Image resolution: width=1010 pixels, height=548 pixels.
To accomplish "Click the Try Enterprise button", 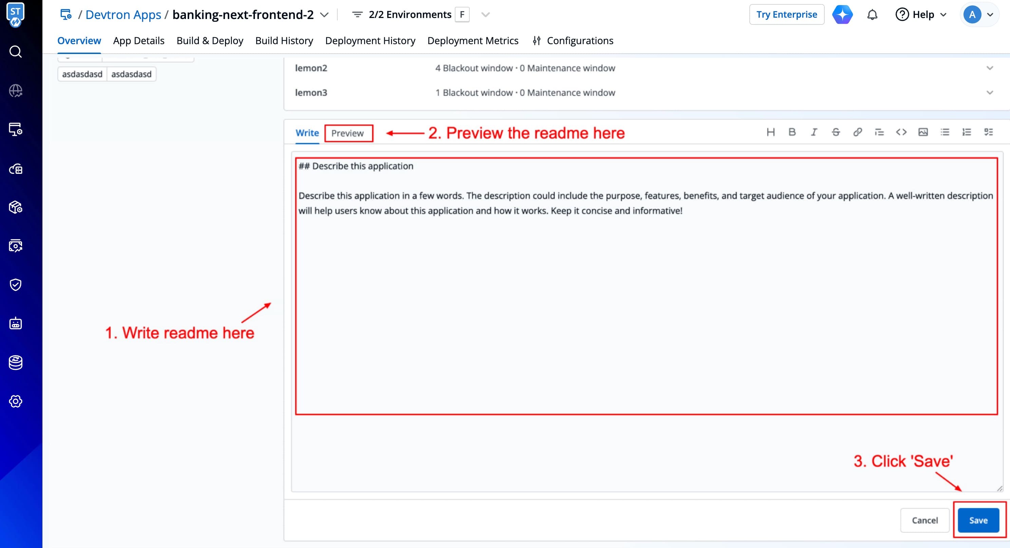I will (786, 15).
